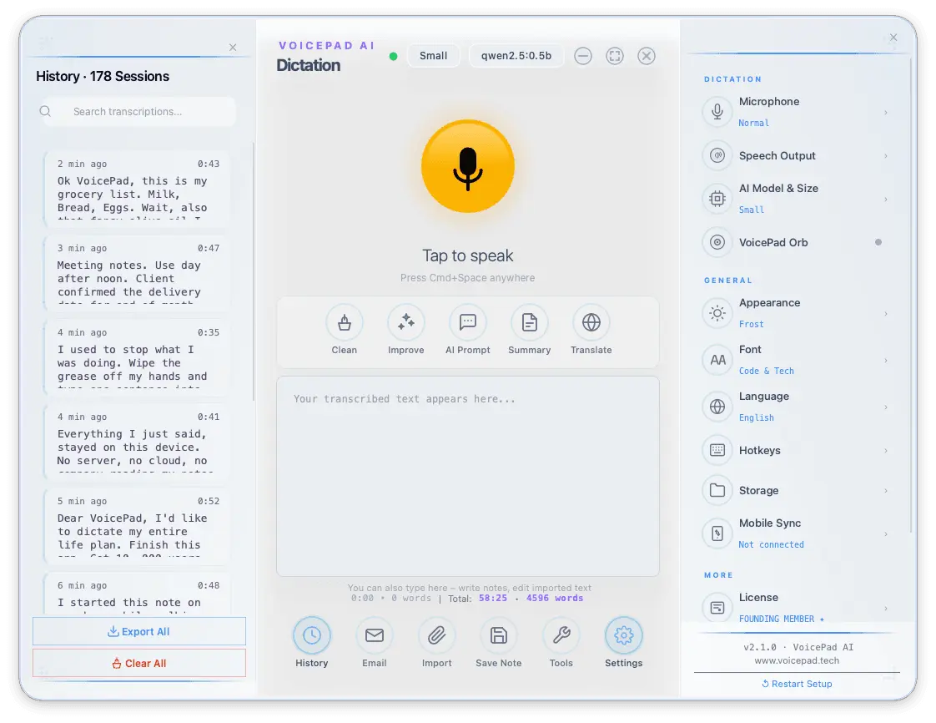Click the total '4596 words' counter
This screenshot has width=936, height=723.
(555, 598)
